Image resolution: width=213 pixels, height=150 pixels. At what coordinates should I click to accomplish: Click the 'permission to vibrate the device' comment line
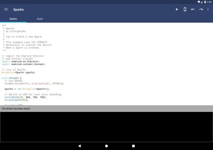coord(28,45)
